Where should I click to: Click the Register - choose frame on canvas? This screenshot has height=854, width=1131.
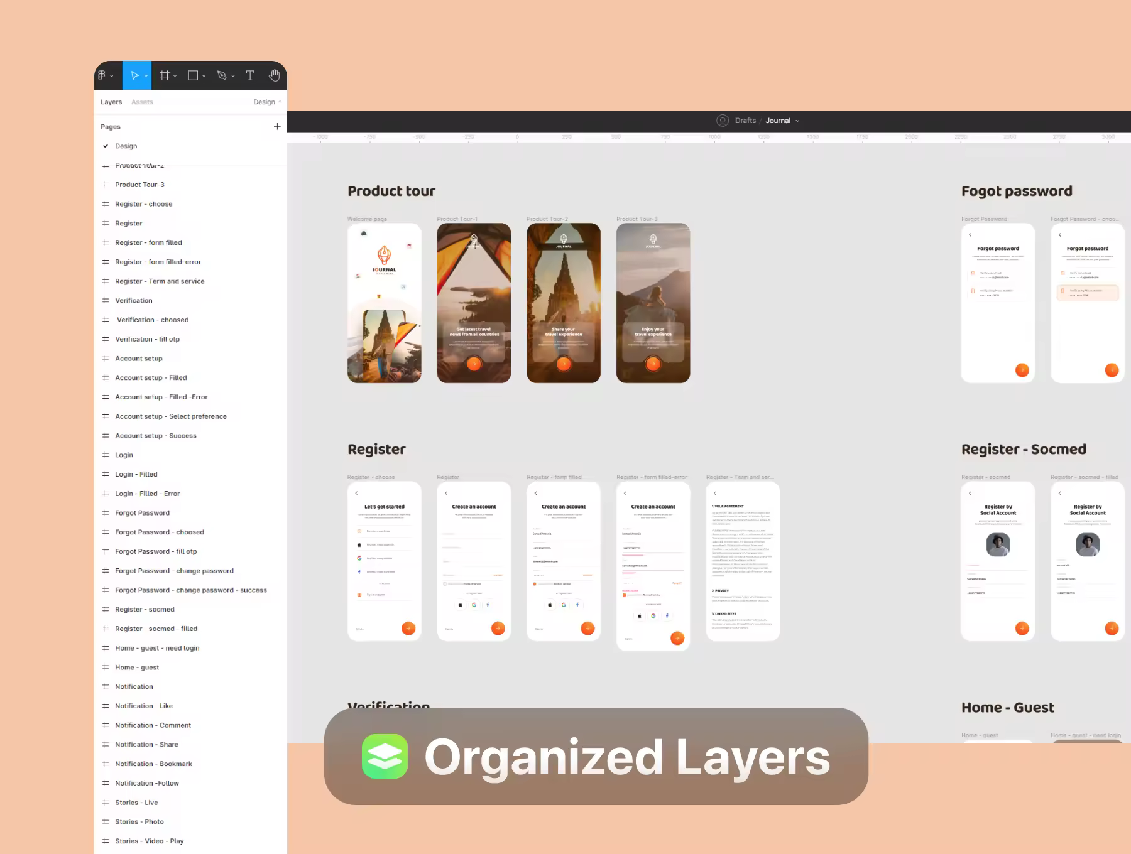point(385,561)
